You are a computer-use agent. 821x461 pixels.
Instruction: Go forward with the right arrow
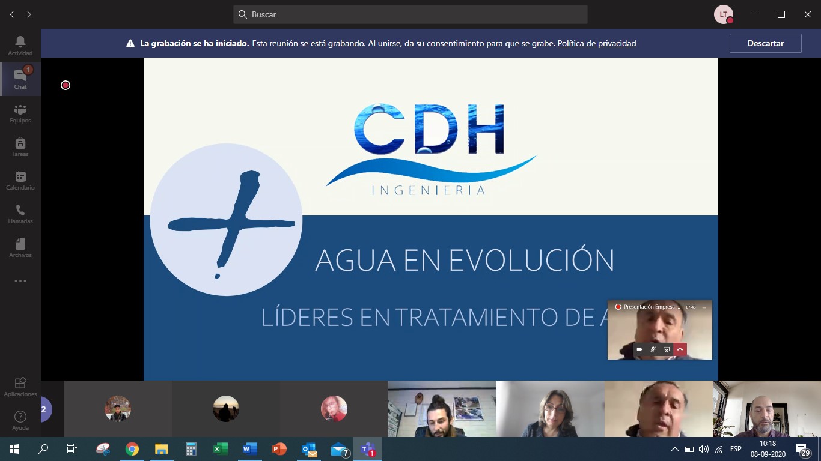point(29,14)
